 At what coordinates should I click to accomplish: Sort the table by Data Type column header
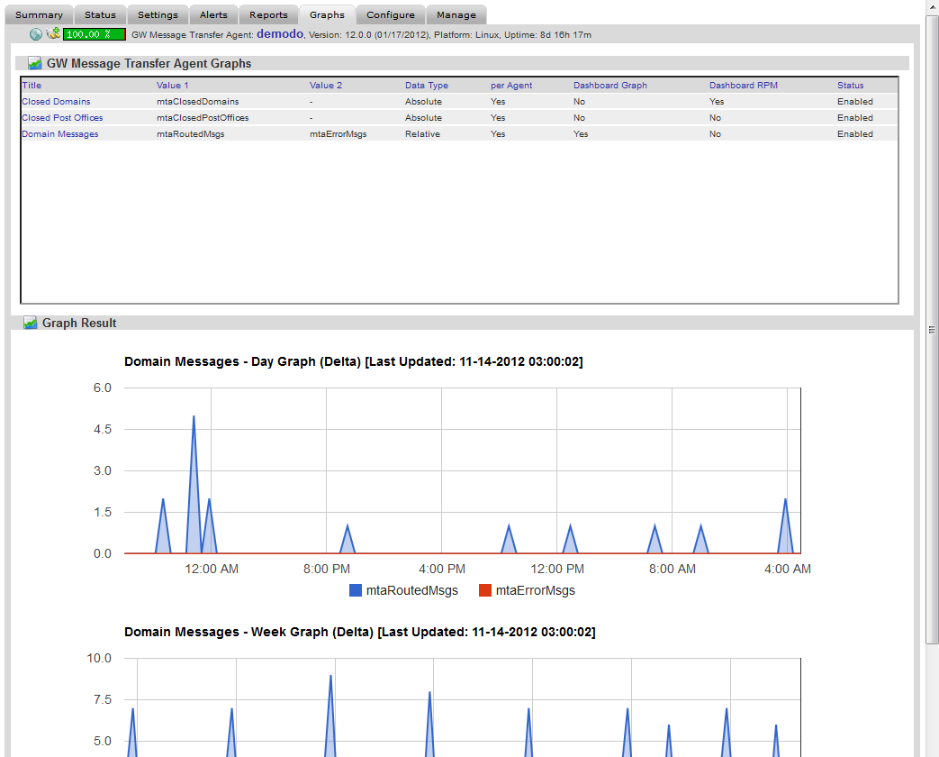(x=426, y=86)
